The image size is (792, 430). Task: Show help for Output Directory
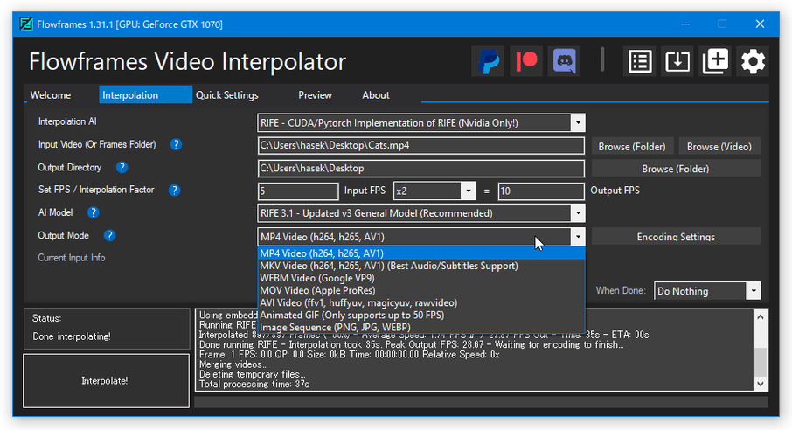tap(122, 167)
